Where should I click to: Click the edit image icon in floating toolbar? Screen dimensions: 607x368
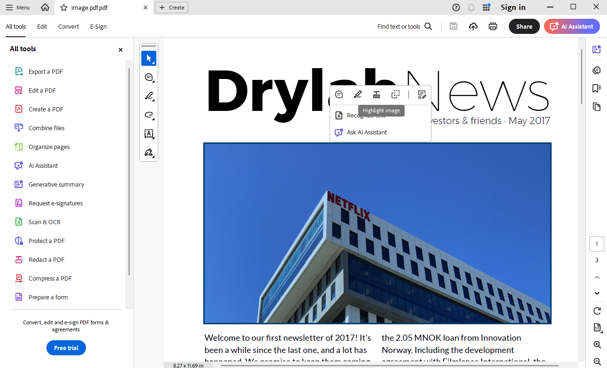[422, 94]
